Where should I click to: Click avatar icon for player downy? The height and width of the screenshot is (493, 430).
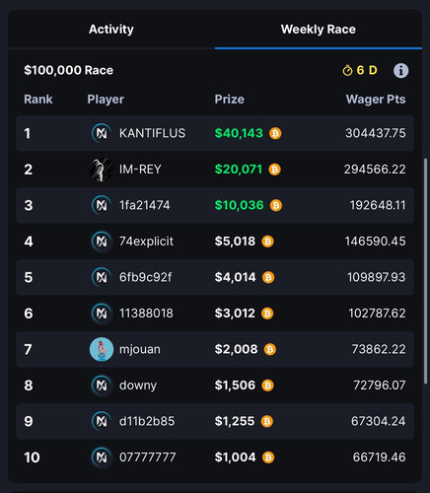pos(102,386)
